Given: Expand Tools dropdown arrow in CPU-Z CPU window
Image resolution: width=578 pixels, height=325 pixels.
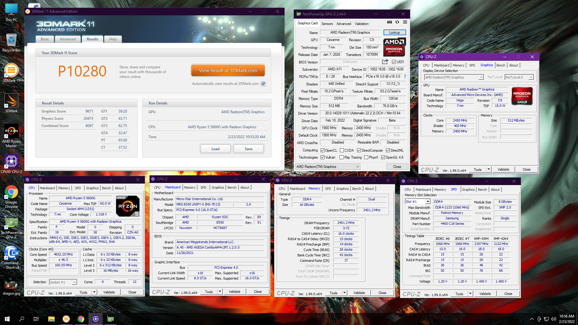Looking at the screenshot, I should coord(94,292).
